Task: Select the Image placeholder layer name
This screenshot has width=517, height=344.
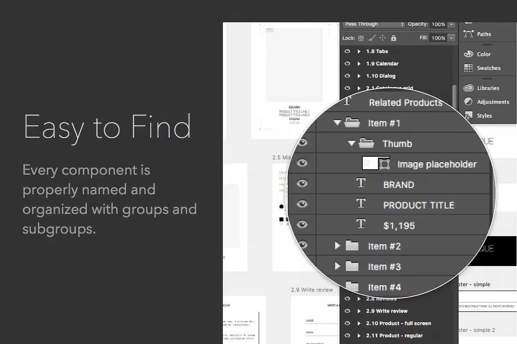Action: tap(437, 164)
